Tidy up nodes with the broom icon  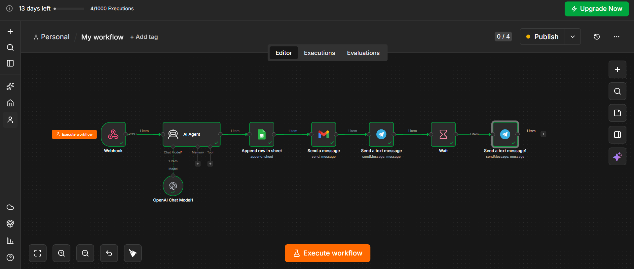(x=133, y=253)
